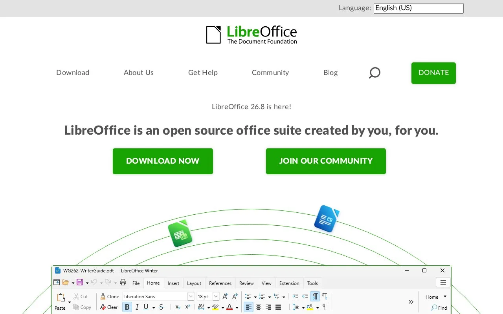The width and height of the screenshot is (503, 314).
Task: Open the Language selection dropdown
Action: (419, 8)
